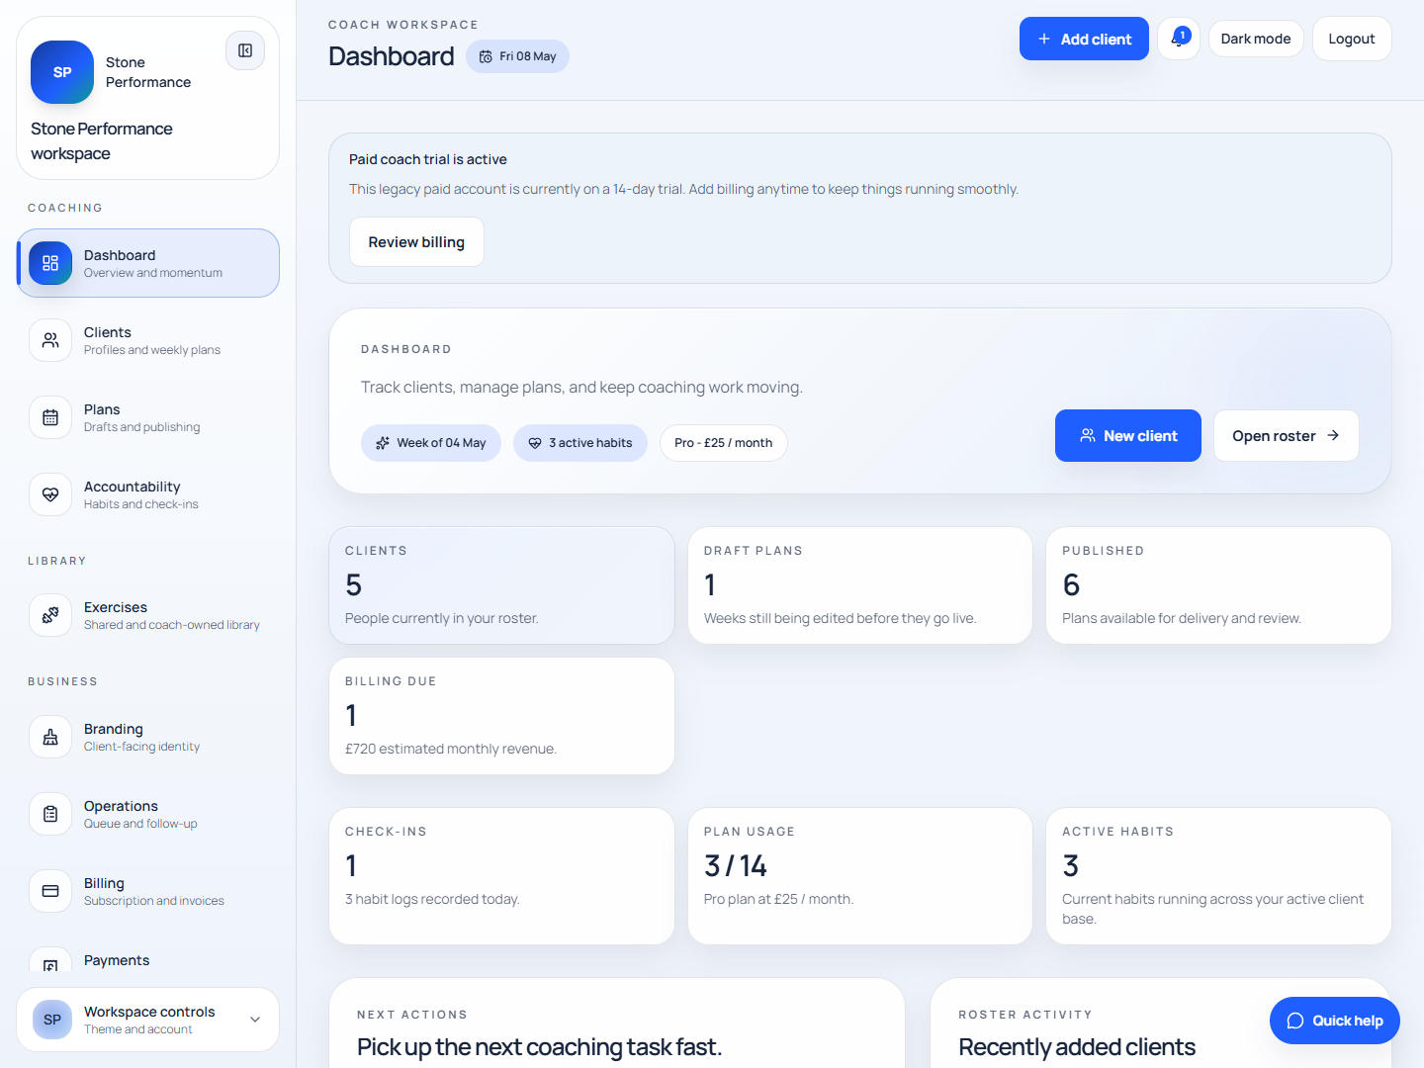
Task: Open the Fri 08 May date chip
Action: click(517, 56)
